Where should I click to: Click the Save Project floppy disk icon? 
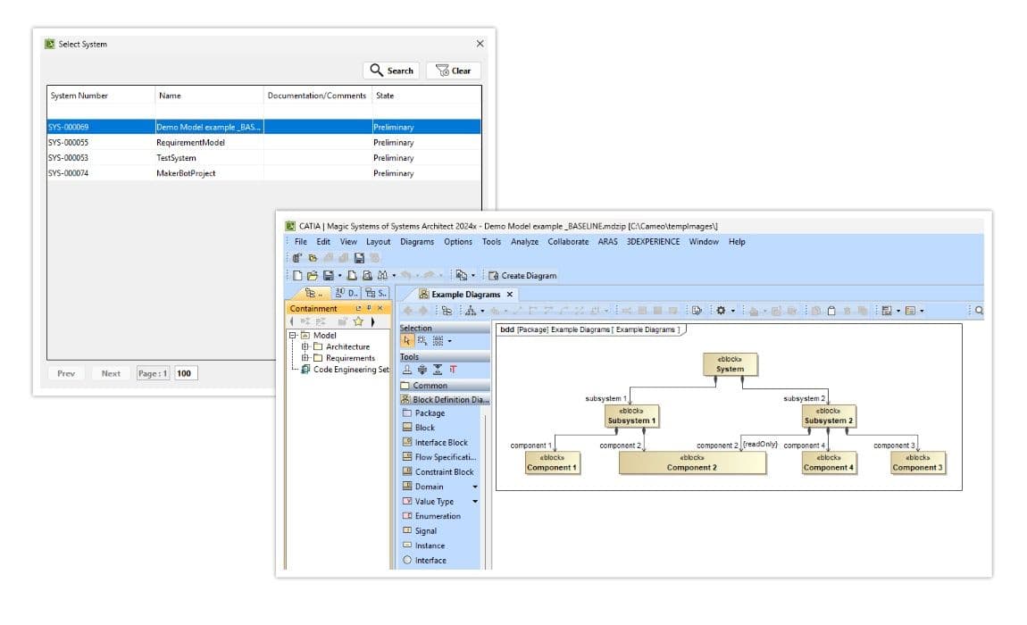click(x=328, y=276)
